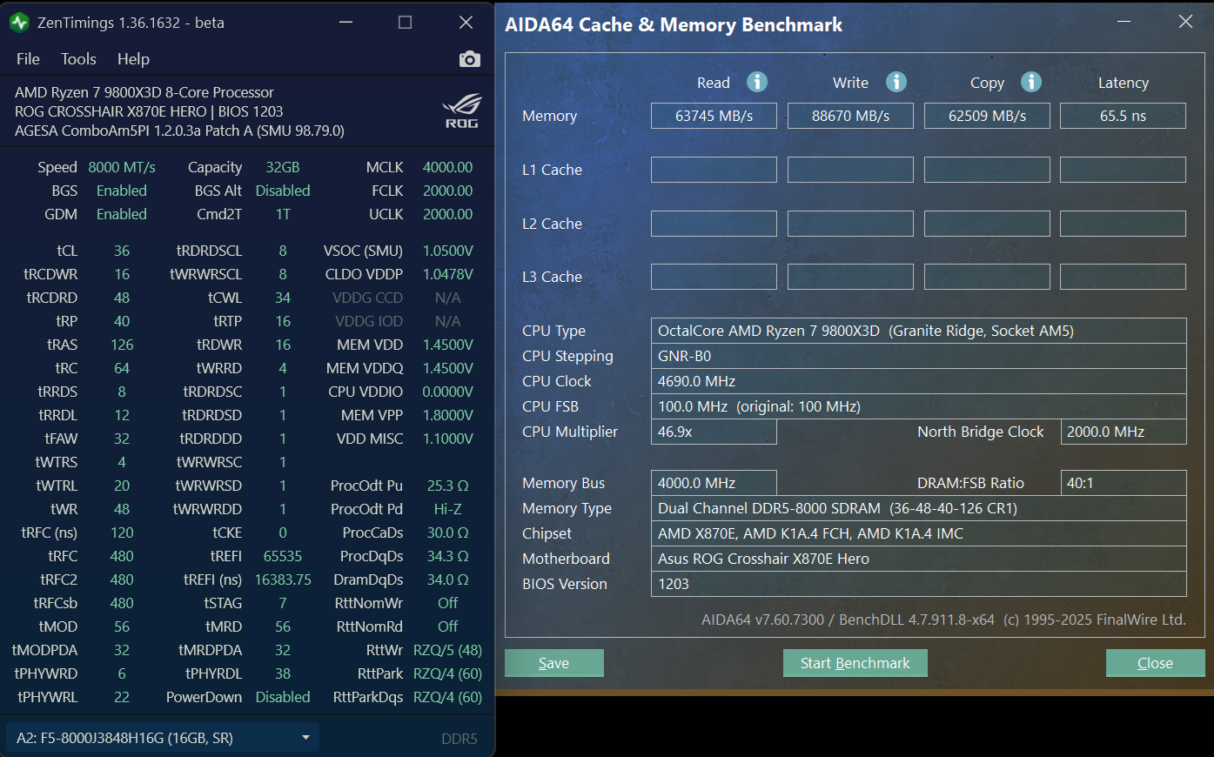Click the ROG logo in ZenTimings

point(461,111)
